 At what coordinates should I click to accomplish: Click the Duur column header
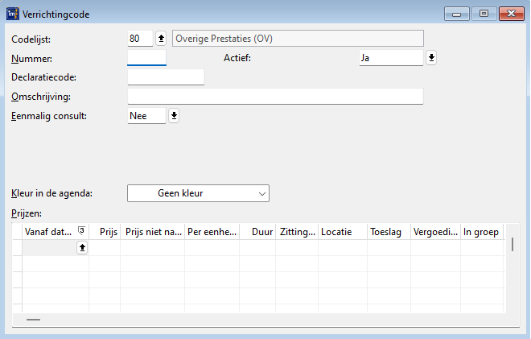coord(257,232)
